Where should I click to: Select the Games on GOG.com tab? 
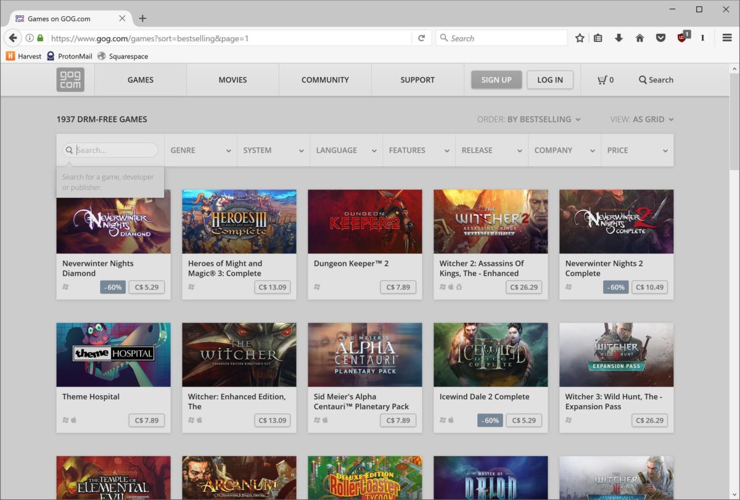[69, 18]
